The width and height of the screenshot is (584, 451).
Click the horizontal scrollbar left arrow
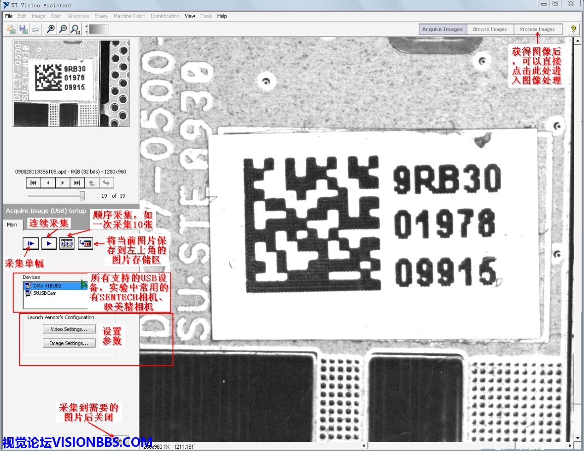tap(364, 446)
